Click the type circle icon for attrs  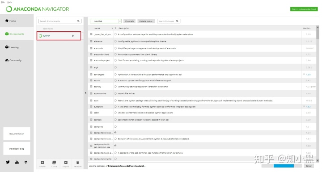(115, 101)
